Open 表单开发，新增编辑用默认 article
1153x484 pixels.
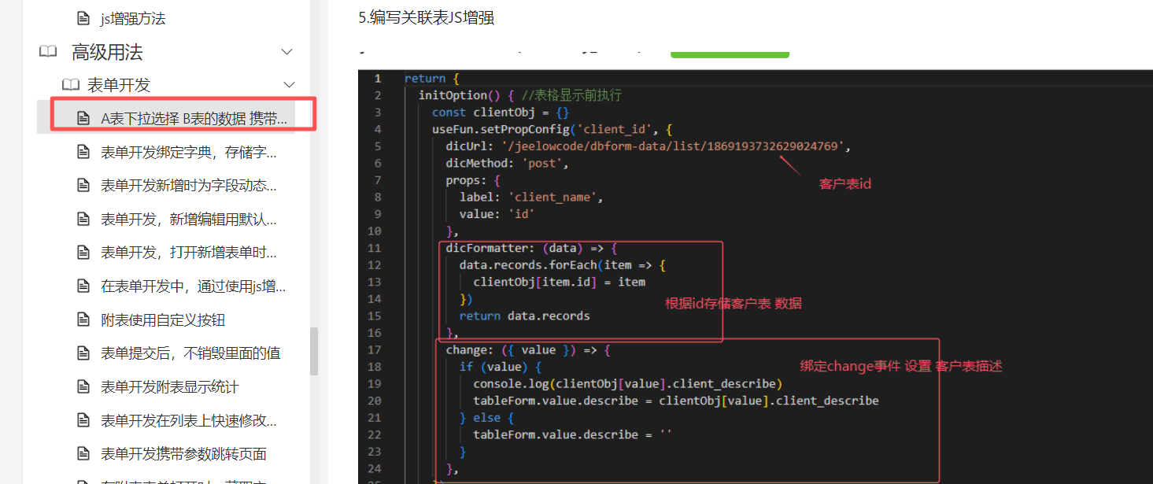[x=189, y=220]
